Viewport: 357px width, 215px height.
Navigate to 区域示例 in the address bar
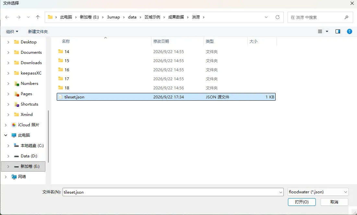152,17
